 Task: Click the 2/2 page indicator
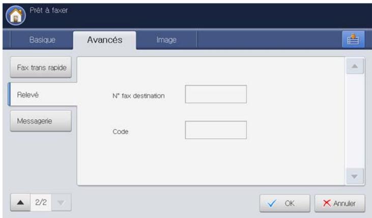pyautogui.click(x=41, y=202)
